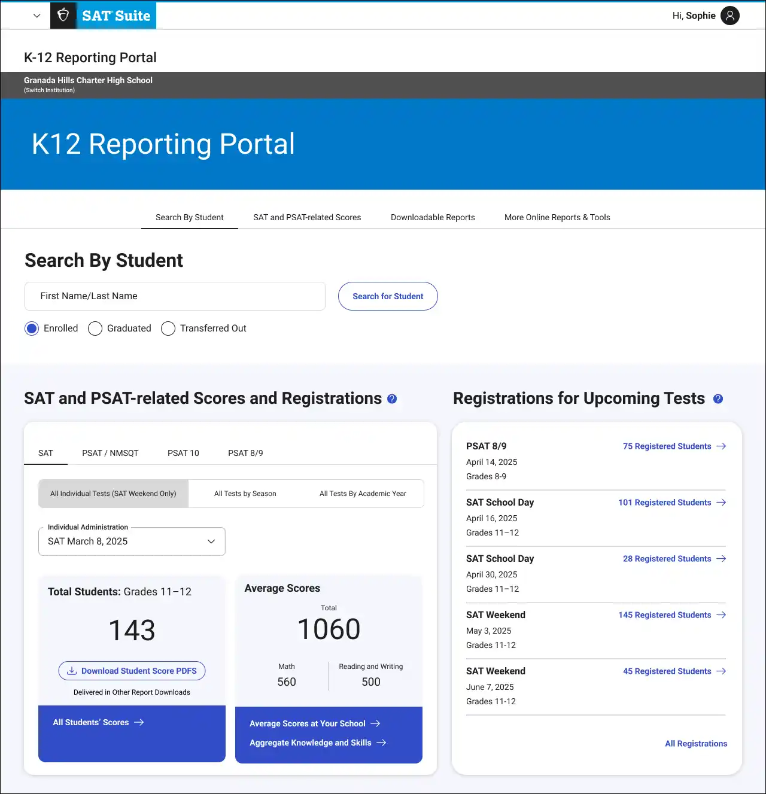
Task: Select the Graduated radio button
Action: 95,328
